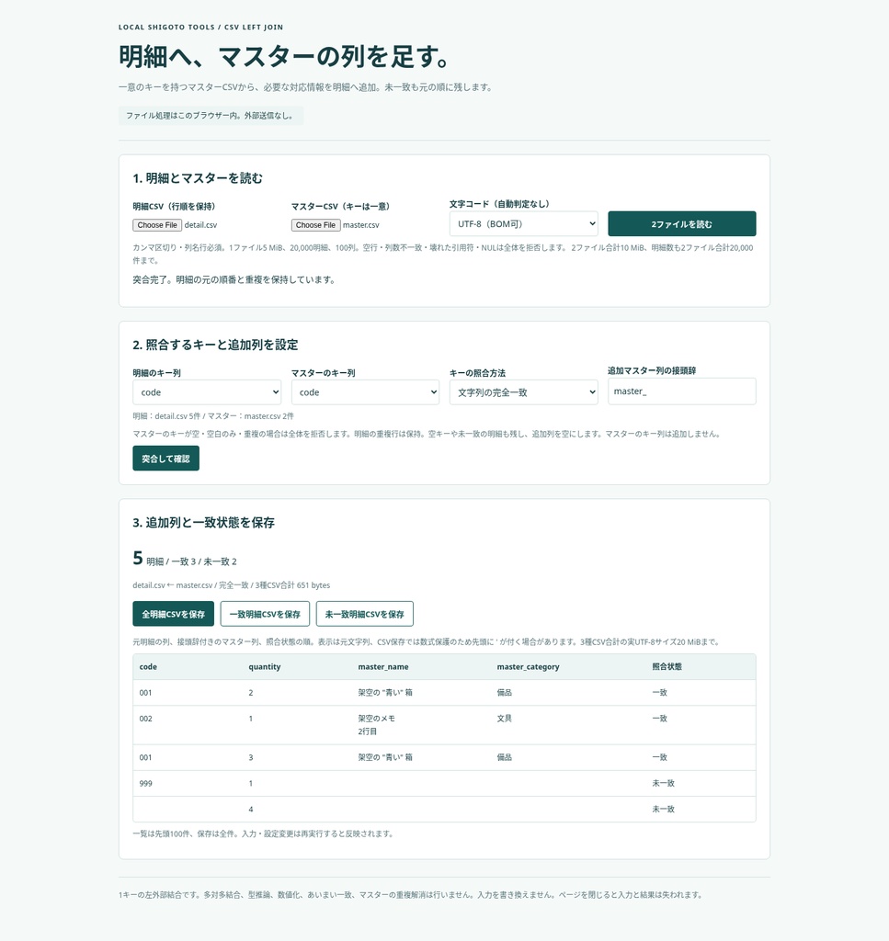Focus the master_ prefix input field

681,391
